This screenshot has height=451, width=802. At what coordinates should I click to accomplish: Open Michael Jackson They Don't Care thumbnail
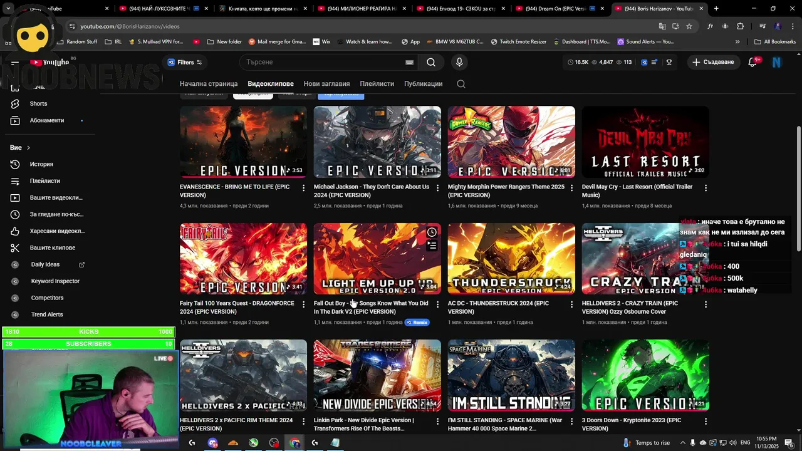tap(377, 142)
